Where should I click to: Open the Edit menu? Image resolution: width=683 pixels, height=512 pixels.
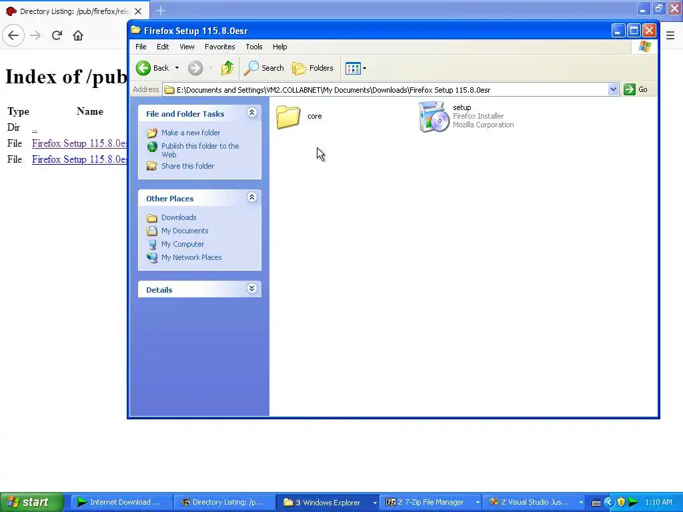click(x=163, y=47)
